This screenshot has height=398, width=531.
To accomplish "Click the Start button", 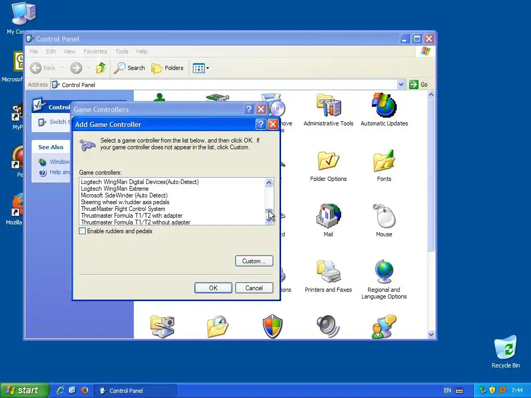I will click(x=24, y=390).
